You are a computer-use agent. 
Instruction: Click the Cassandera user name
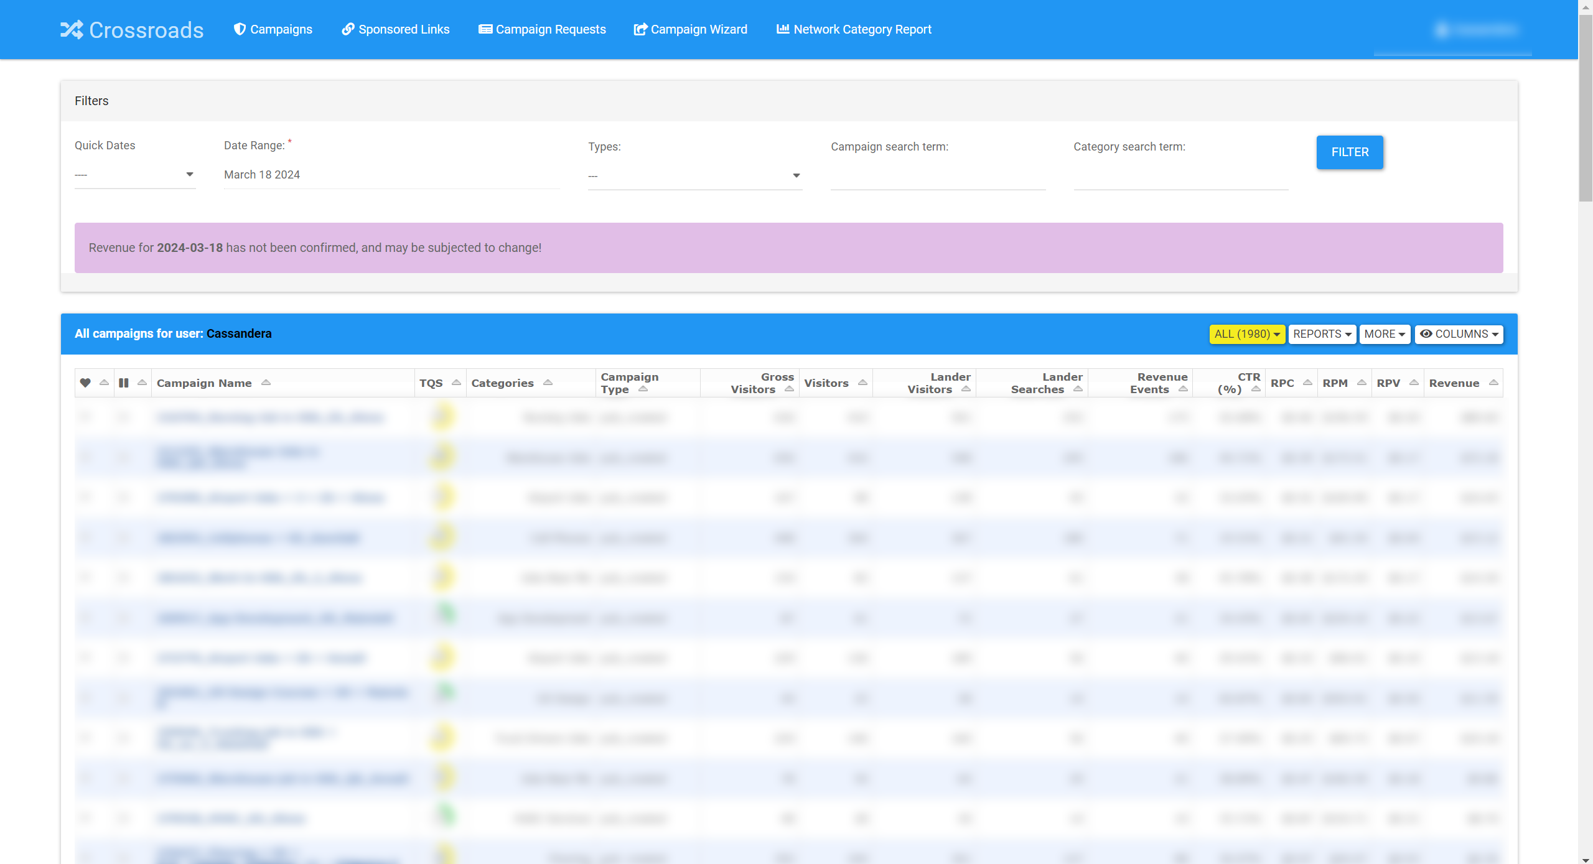point(239,333)
